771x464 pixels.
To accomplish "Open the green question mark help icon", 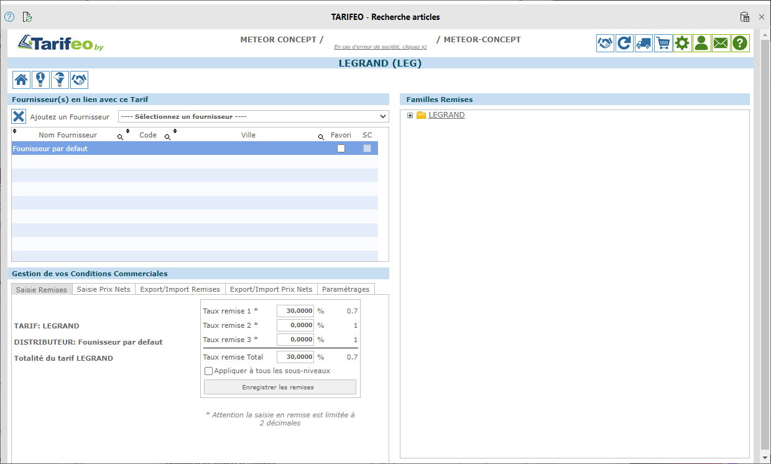I will tap(740, 44).
